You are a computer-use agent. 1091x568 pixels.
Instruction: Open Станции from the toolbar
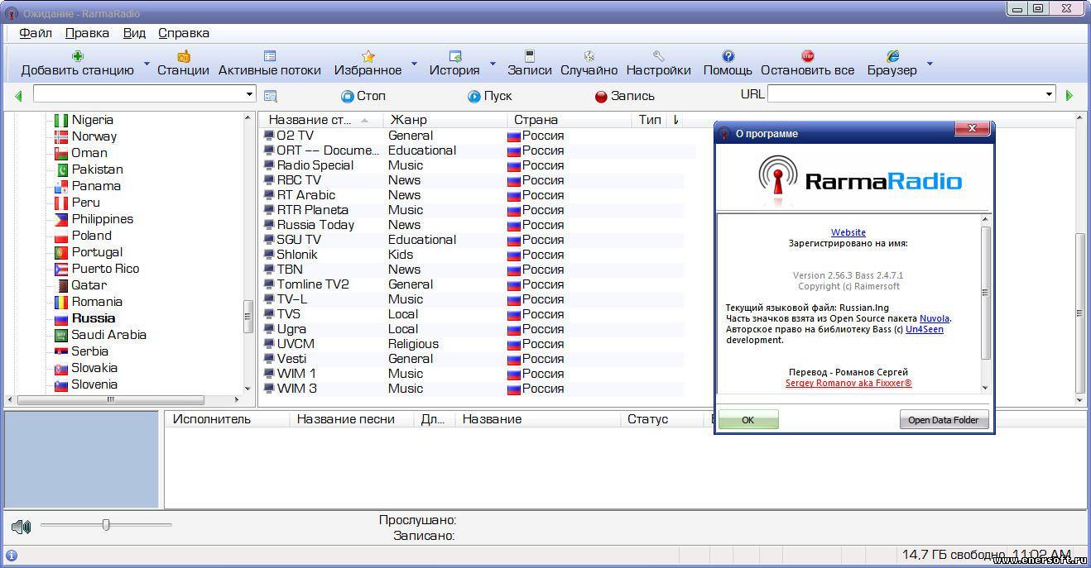tap(183, 64)
